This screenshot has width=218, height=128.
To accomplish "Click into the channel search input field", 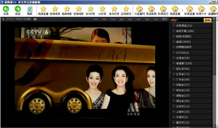I will (x=190, y=20).
